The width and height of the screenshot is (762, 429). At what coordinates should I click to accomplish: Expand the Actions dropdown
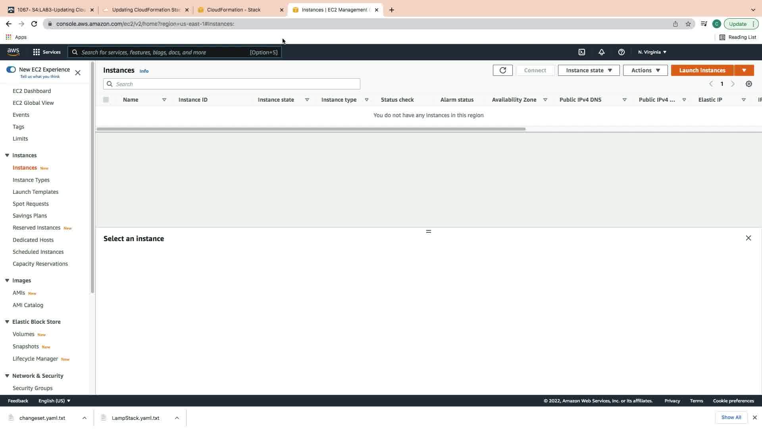click(645, 70)
